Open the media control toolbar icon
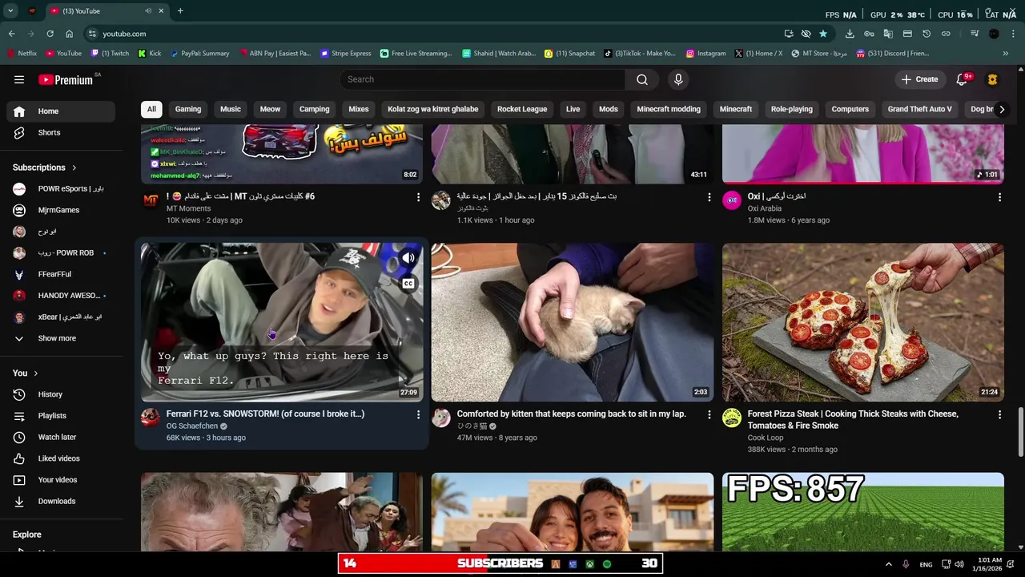Image resolution: width=1025 pixels, height=577 pixels. point(975,34)
